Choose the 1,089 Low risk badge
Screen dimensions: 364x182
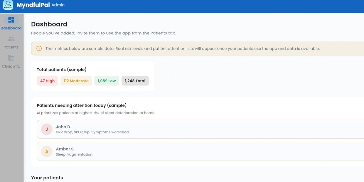point(107,81)
